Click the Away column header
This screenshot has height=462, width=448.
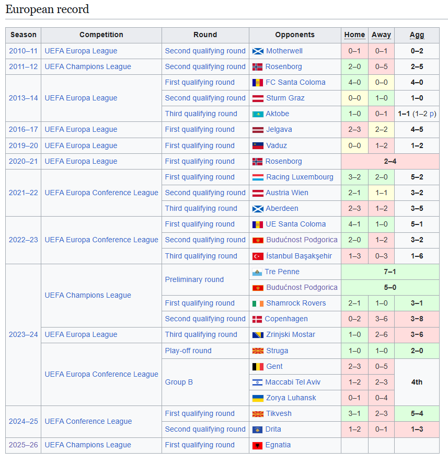(381, 35)
